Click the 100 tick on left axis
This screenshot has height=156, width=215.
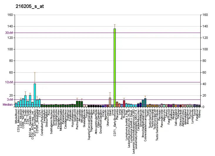point(11,49)
